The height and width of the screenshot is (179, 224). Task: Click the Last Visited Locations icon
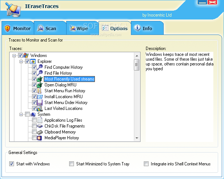click(x=40, y=108)
